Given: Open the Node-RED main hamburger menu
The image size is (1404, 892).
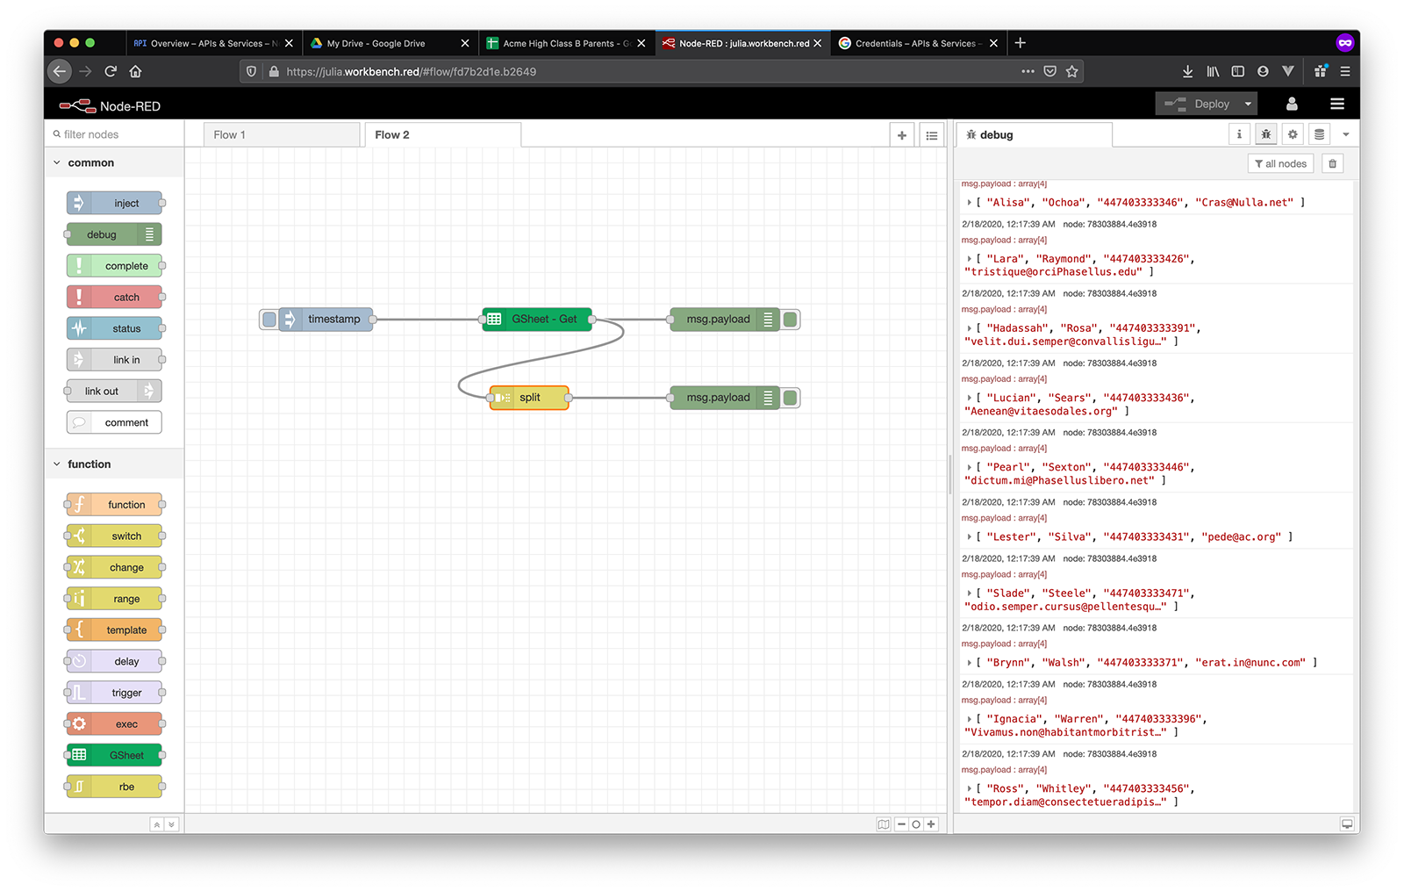Looking at the screenshot, I should pos(1337,104).
